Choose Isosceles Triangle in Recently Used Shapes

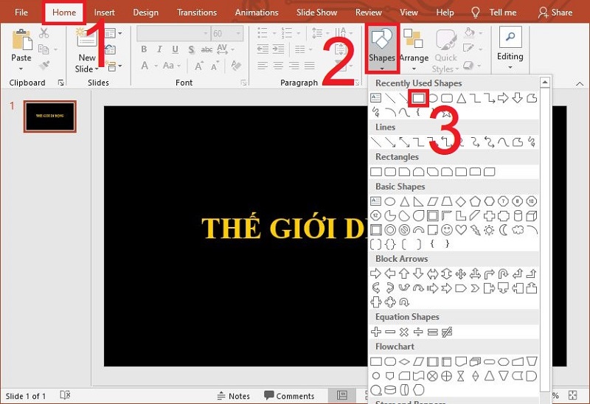point(461,98)
